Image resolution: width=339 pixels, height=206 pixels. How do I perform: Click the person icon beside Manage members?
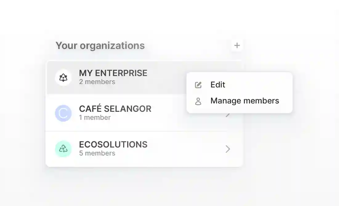coord(198,101)
